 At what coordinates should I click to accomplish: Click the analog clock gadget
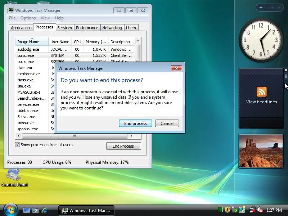[261, 40]
